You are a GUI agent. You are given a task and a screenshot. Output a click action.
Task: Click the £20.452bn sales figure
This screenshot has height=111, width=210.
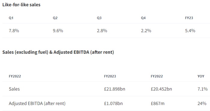tap(161, 89)
